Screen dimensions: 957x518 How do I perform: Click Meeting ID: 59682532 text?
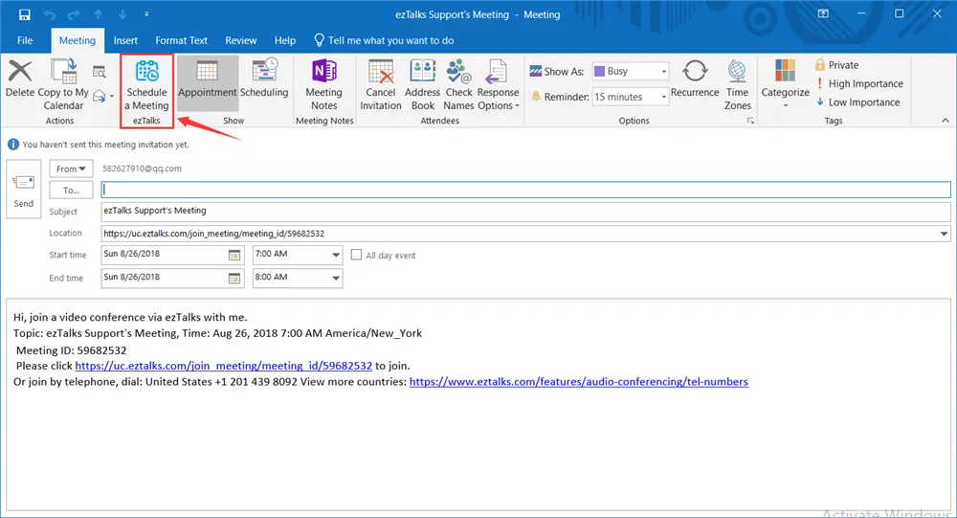tap(72, 350)
